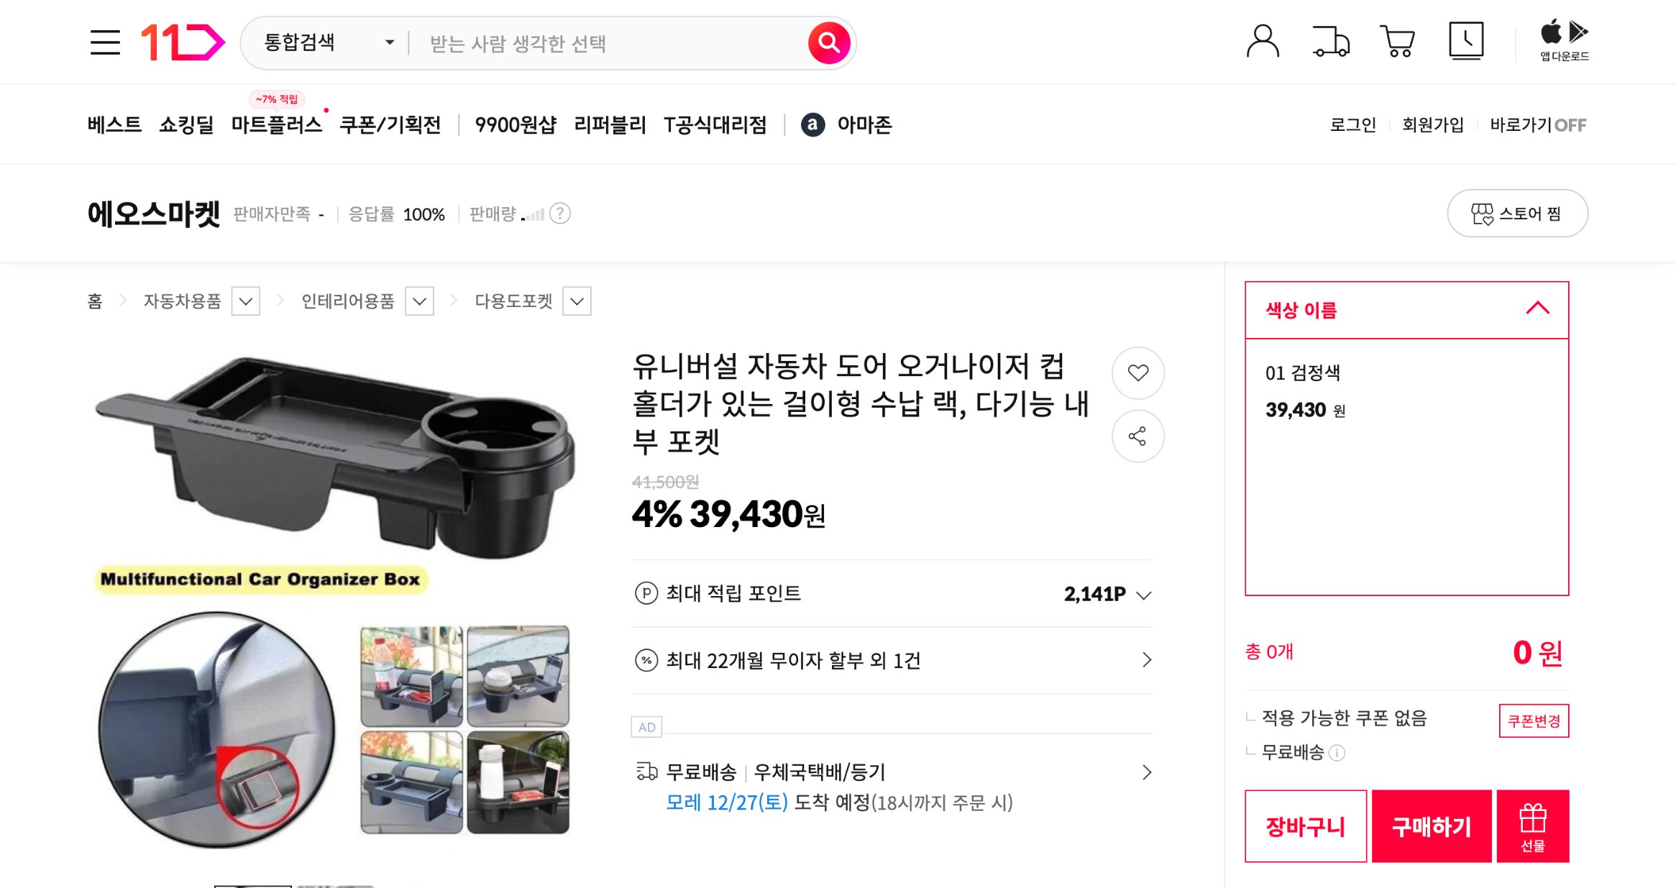This screenshot has width=1676, height=888.
Task: Open the shopping cart
Action: tap(1396, 42)
